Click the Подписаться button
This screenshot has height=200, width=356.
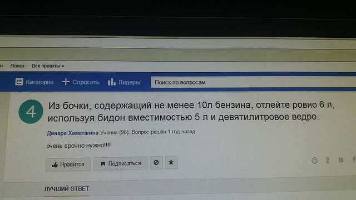[120, 163]
